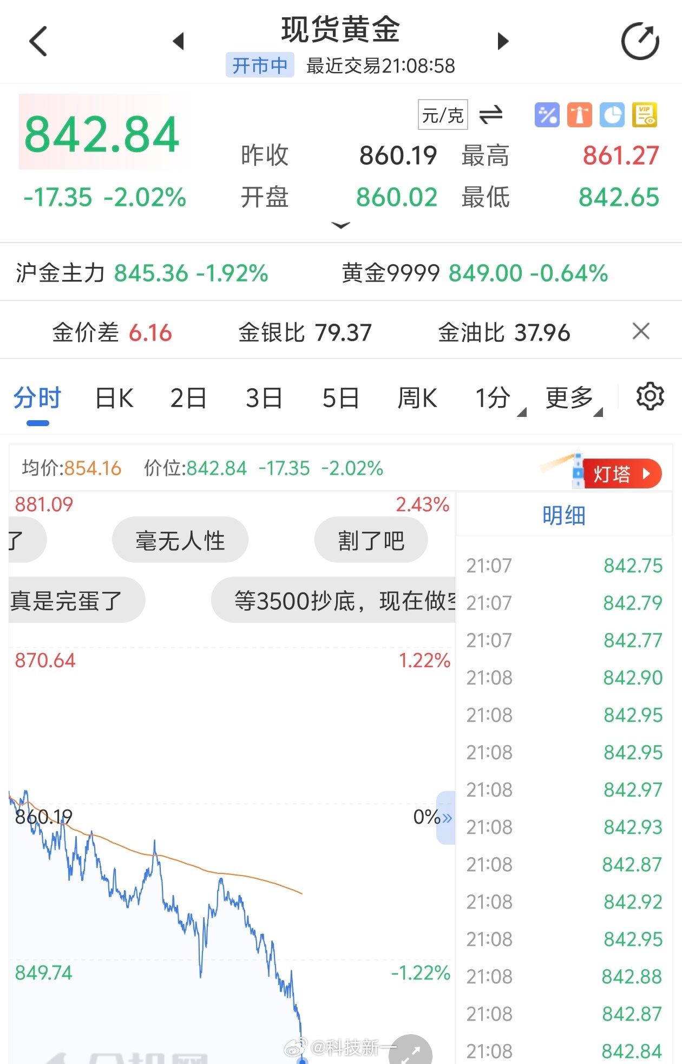Open the 明细 detail tab
The image size is (682, 1064).
(564, 515)
